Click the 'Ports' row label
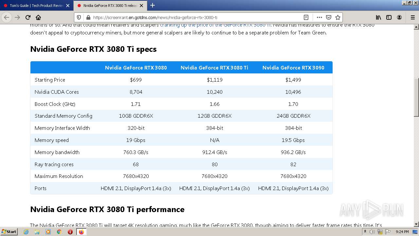The height and width of the screenshot is (236, 419). point(41,188)
